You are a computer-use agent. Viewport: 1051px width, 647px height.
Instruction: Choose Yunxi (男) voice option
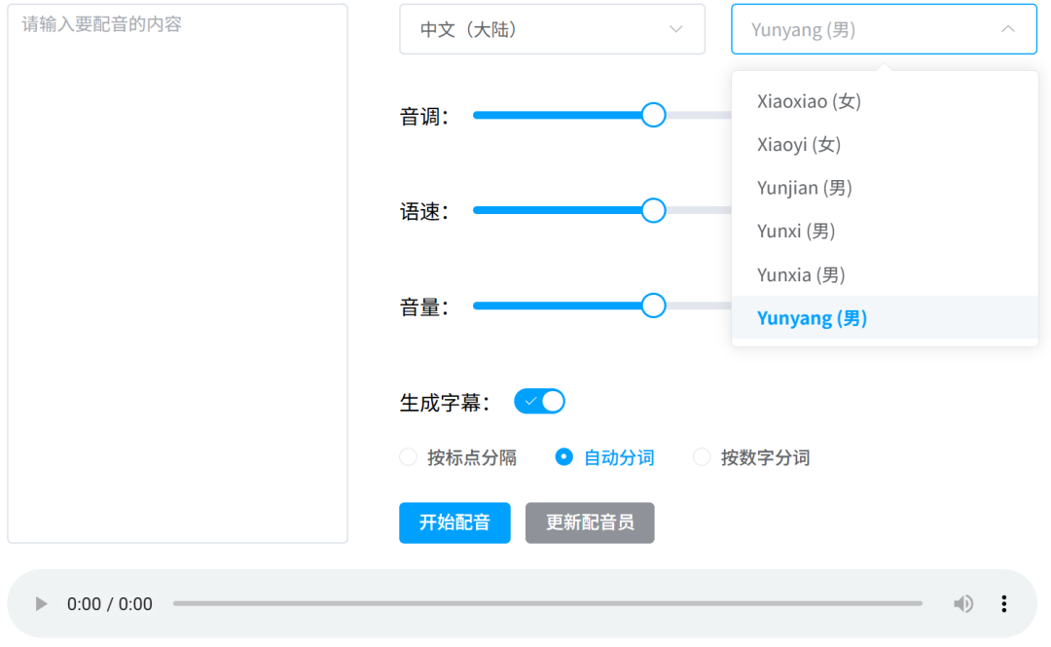796,232
